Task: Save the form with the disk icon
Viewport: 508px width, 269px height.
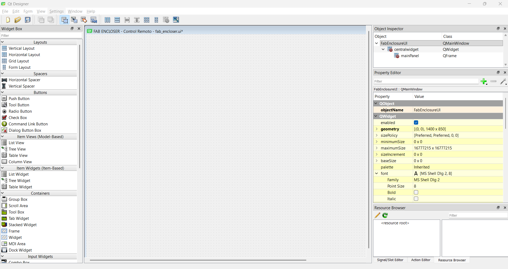Action: (x=28, y=20)
